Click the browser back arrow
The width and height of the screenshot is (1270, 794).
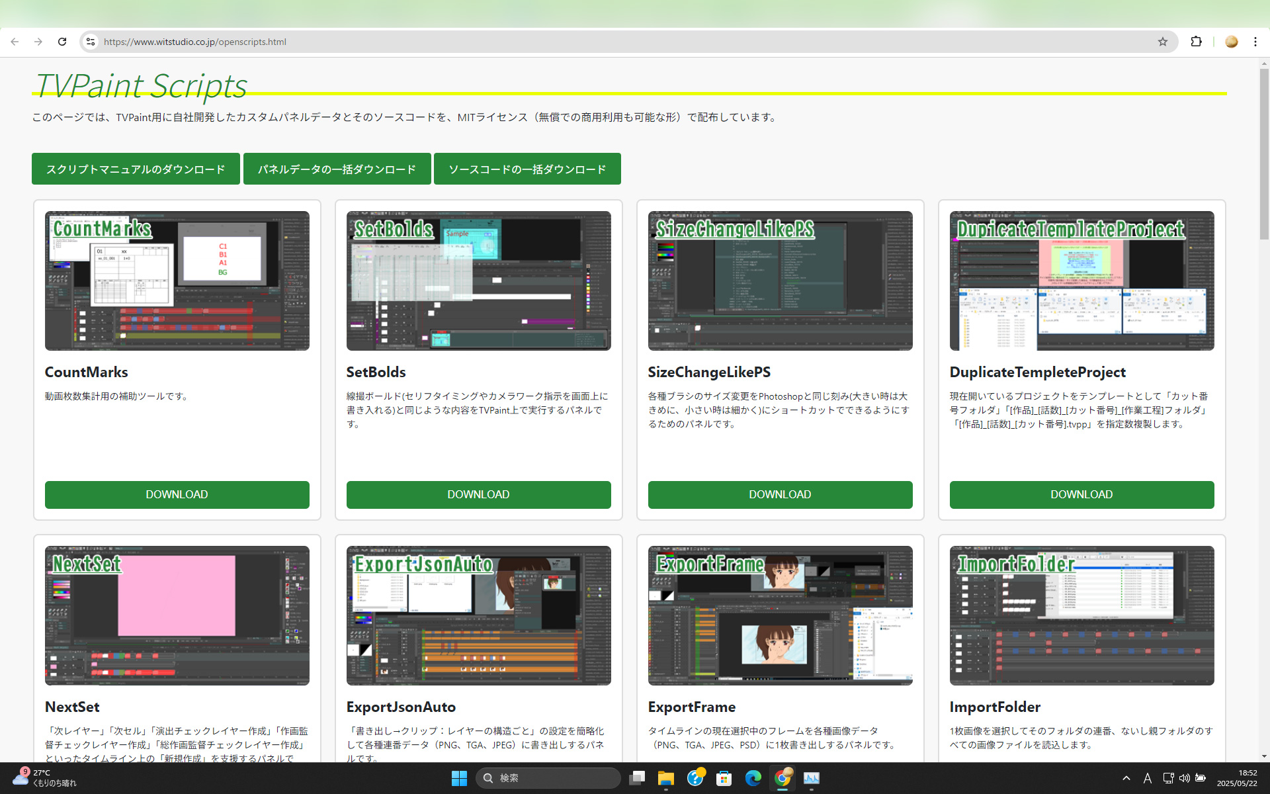coord(15,42)
